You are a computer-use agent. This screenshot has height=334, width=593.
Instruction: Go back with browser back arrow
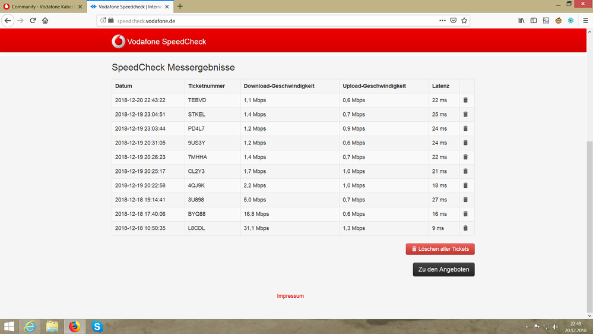click(x=8, y=20)
